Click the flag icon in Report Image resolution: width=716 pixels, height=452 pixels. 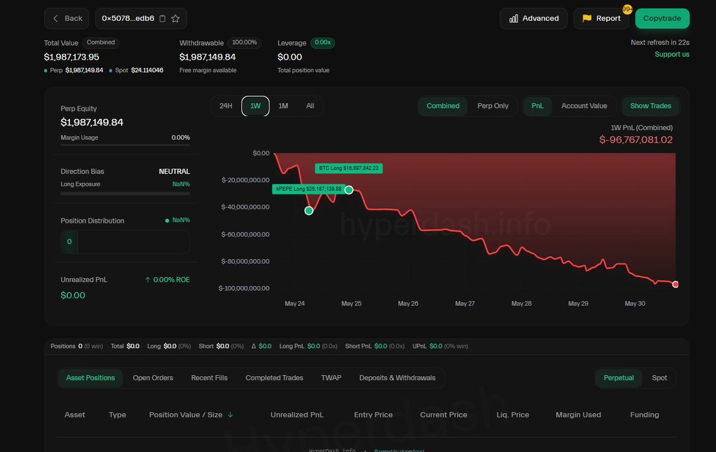coord(587,19)
